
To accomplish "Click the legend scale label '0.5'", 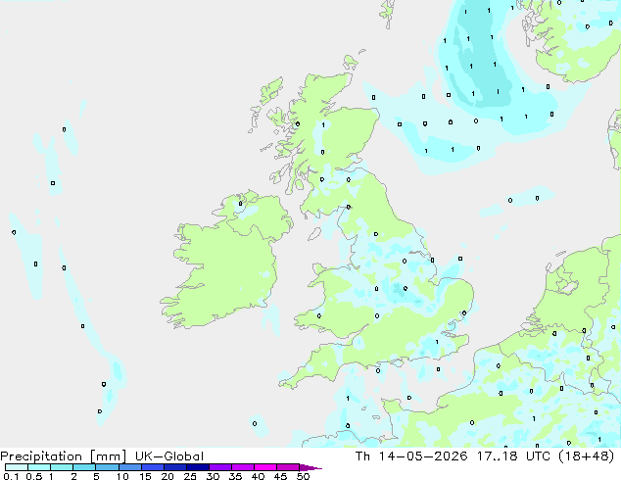I will click(x=34, y=476).
